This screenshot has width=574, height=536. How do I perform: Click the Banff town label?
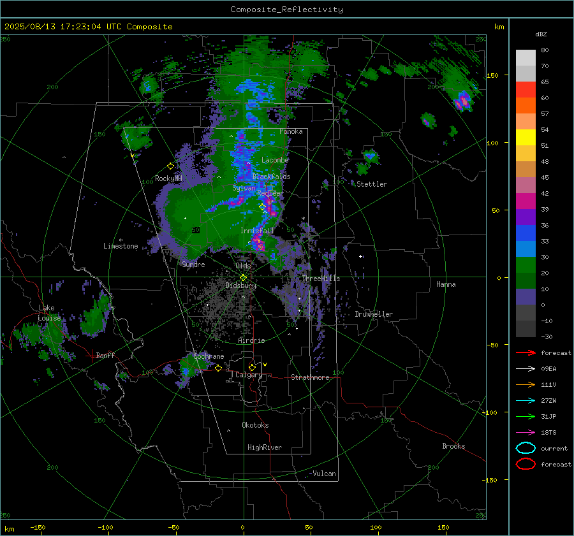[x=105, y=355]
